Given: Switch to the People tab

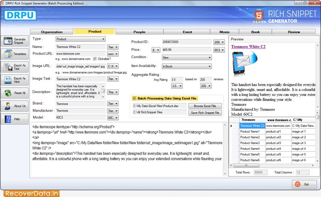Looking at the screenshot, I should [139, 32].
